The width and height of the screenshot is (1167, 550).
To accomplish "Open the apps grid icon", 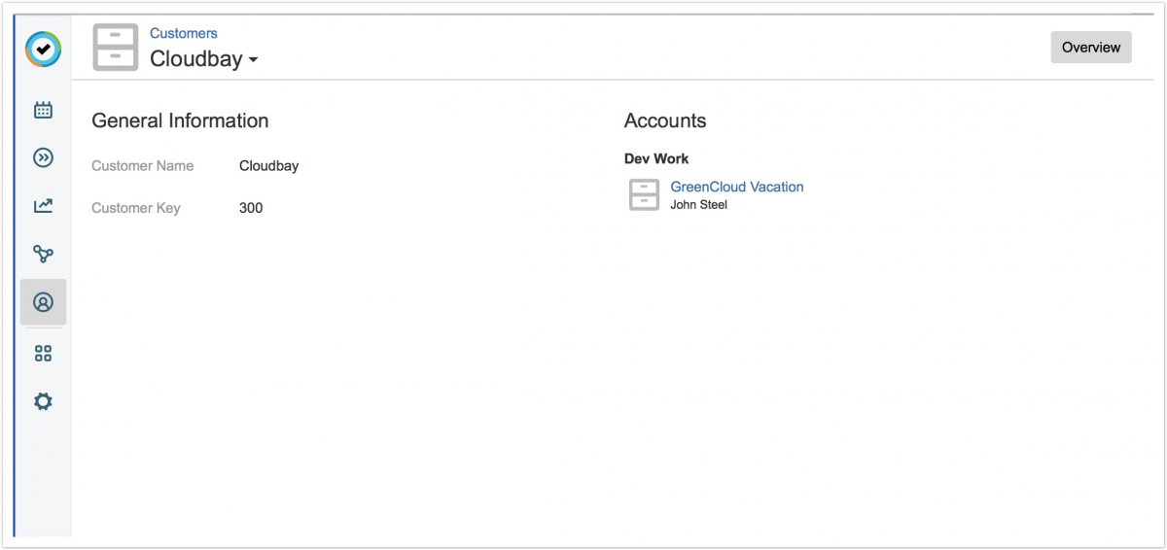I will [43, 354].
